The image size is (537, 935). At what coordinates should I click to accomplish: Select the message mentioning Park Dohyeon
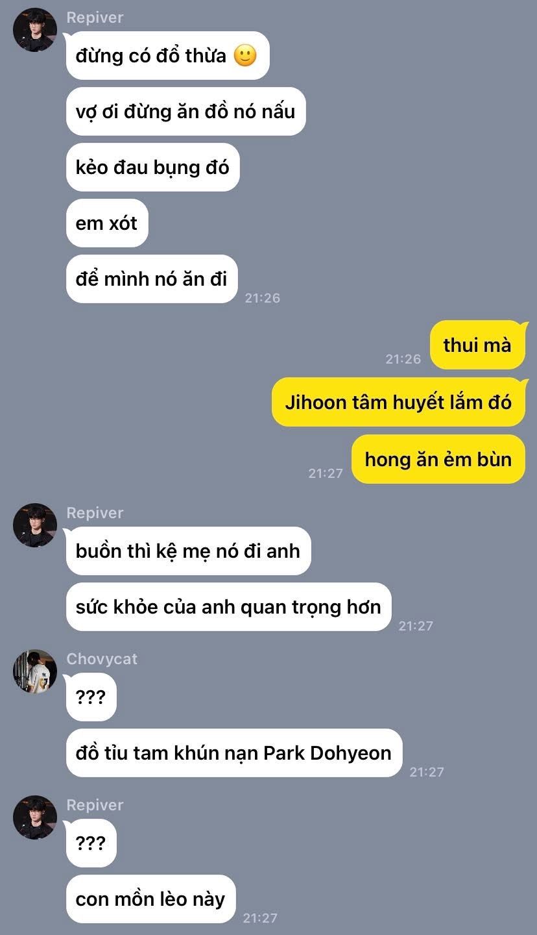coord(233,753)
